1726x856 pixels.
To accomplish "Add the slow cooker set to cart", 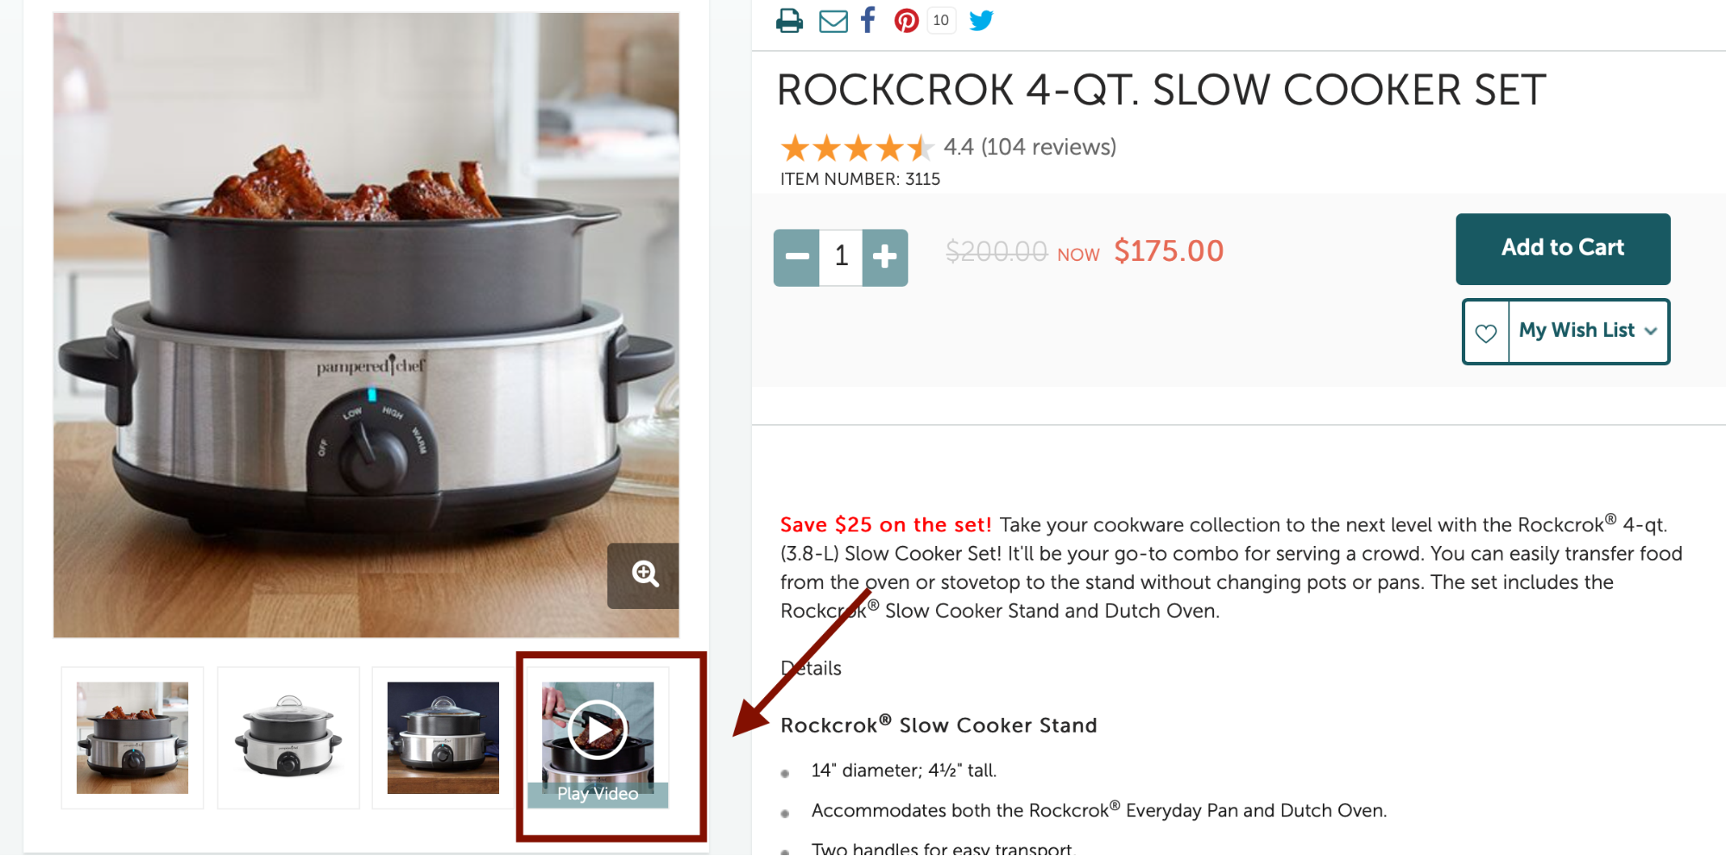I will [x=1562, y=249].
